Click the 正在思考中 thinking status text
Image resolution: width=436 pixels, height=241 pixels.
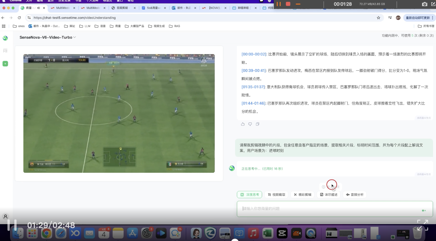coord(262,169)
